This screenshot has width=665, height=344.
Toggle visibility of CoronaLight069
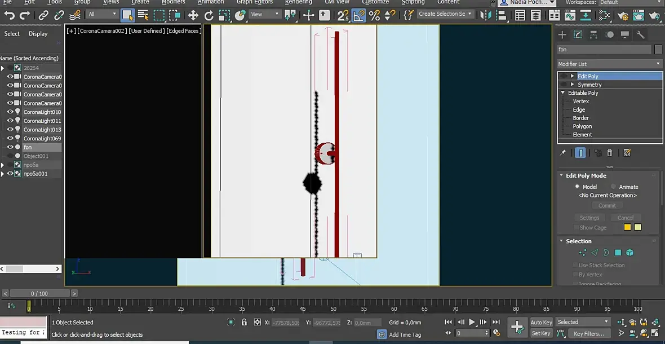click(10, 138)
